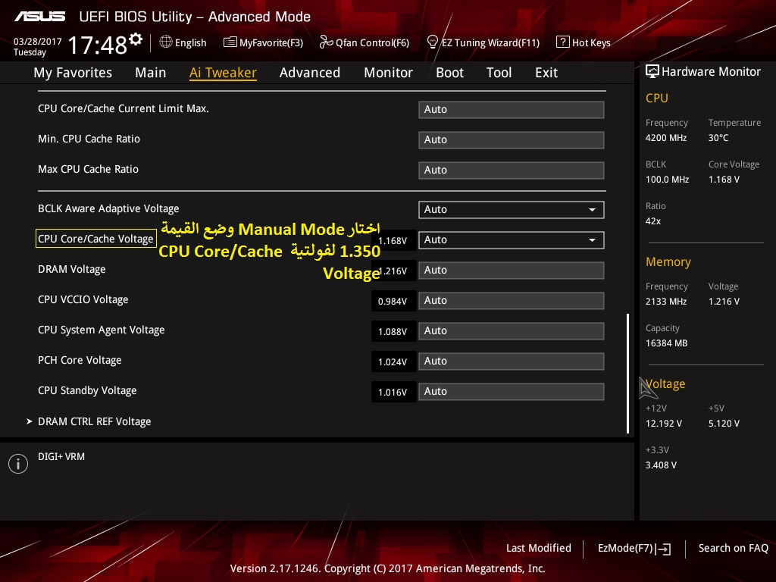This screenshot has width=776, height=582.
Task: Click the DRAM Voltage Auto field
Action: coord(512,271)
